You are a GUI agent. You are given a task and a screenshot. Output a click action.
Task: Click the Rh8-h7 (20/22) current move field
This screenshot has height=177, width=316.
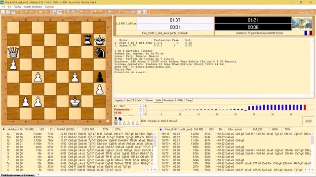coord(66,129)
